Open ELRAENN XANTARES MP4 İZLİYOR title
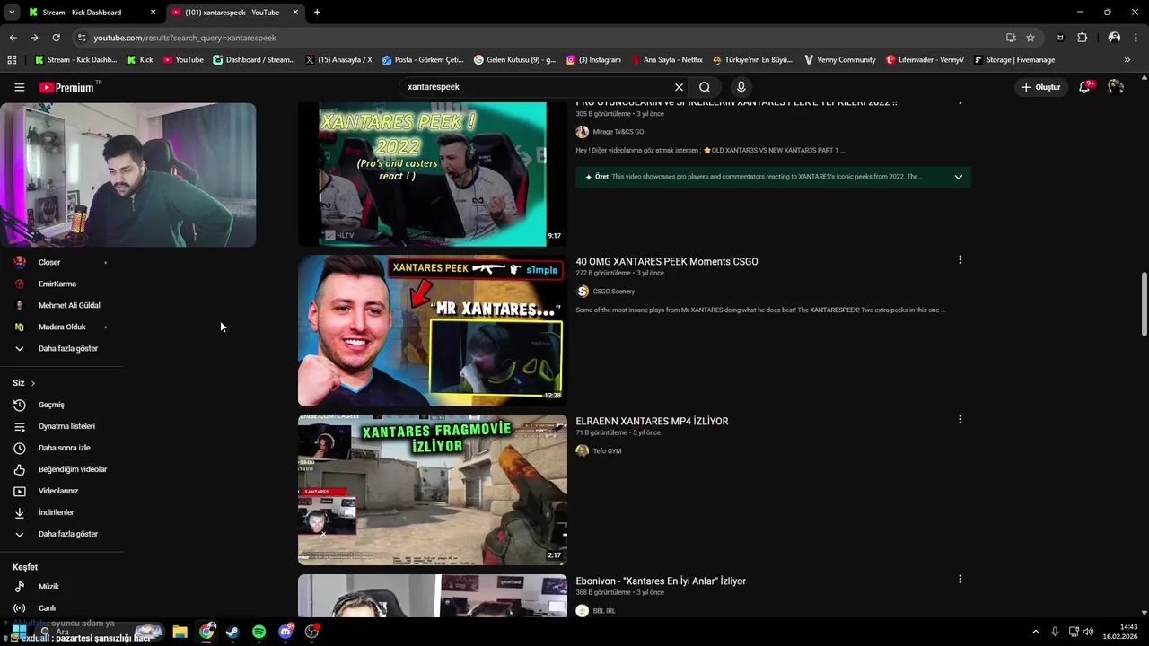 coord(652,422)
